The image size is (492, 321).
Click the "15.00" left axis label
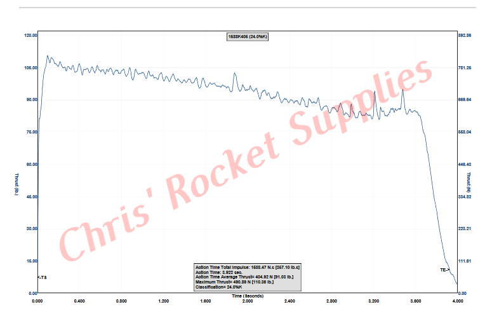(x=32, y=261)
